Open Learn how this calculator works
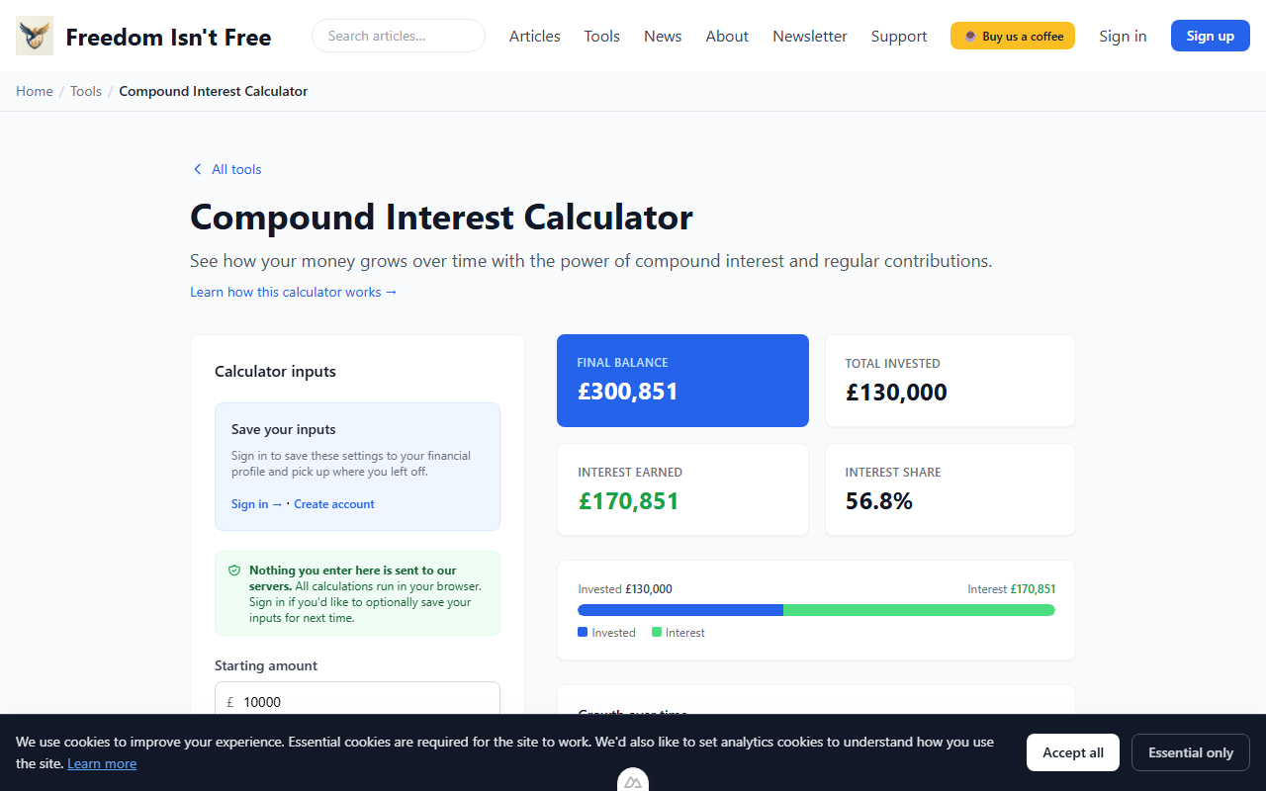 pos(293,292)
